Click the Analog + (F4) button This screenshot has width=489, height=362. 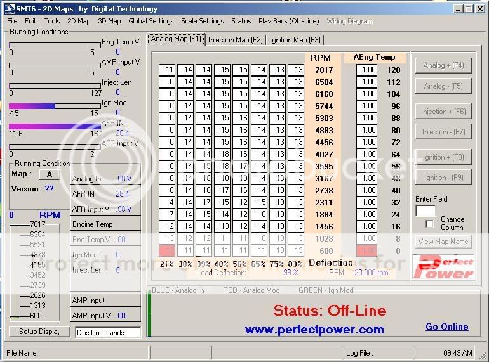click(443, 66)
